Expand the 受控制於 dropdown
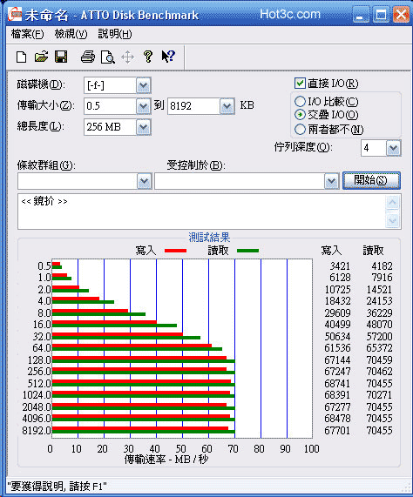 [x=331, y=181]
